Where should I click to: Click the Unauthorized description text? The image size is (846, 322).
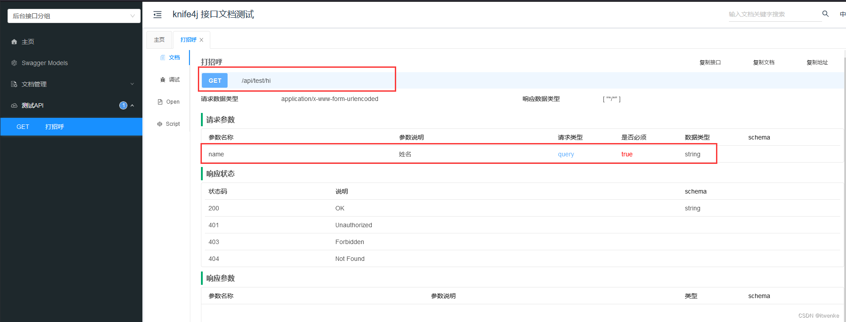354,225
